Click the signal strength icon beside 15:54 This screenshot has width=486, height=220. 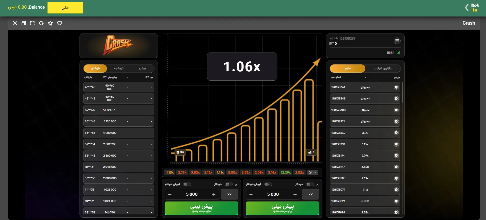point(398,53)
